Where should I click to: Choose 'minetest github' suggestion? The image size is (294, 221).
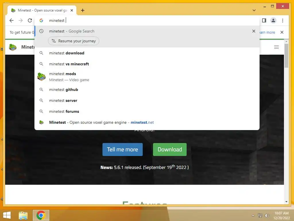coord(147,90)
